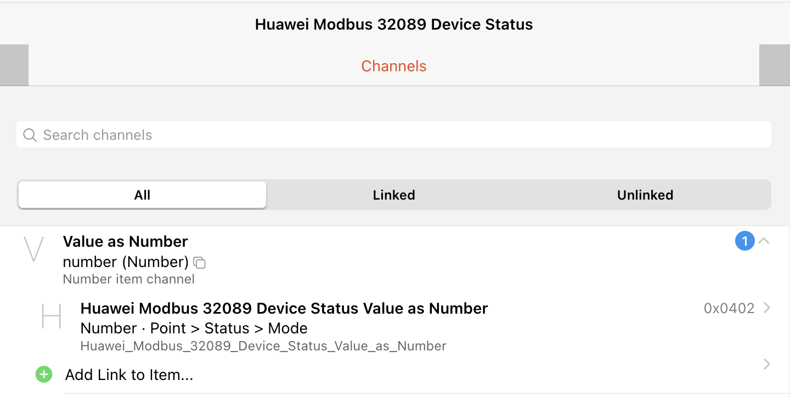The image size is (790, 397).
Task: Show only Unlinked channels
Action: pyautogui.click(x=645, y=195)
